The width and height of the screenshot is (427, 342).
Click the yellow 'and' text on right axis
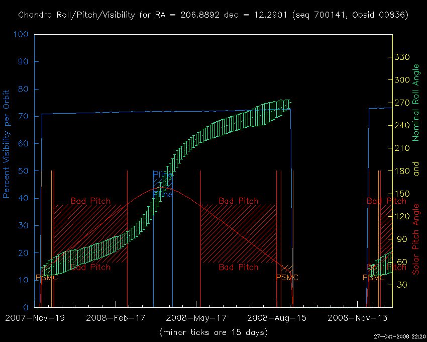coord(415,170)
